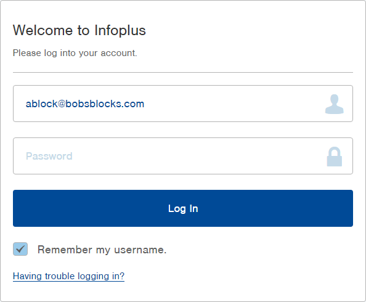Click the ablock@bobsblocks.com email text
The image size is (366, 302).
(85, 104)
